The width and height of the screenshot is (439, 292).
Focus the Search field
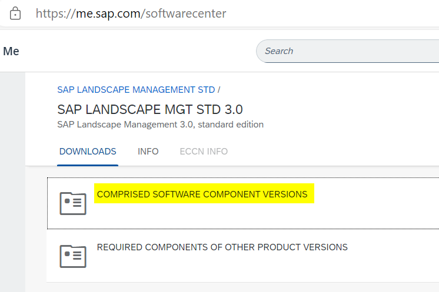(x=347, y=51)
